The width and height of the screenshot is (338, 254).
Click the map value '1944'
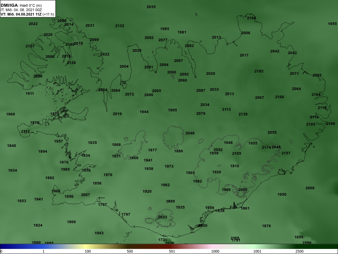click(144, 112)
